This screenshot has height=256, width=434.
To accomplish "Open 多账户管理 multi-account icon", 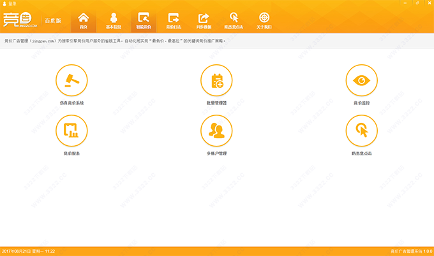I will [216, 131].
